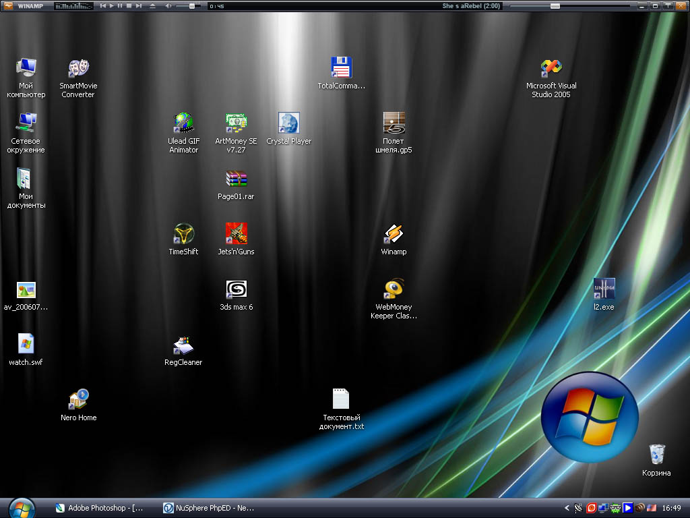Open the Ulead GIF Animator shortcut
This screenshot has width=690, height=518.
183,123
